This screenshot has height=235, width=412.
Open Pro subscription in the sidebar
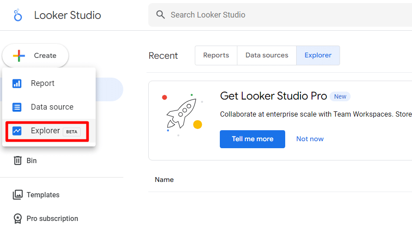tap(52, 218)
